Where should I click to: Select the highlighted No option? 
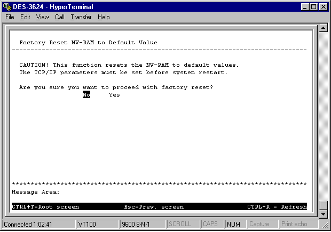(x=86, y=95)
